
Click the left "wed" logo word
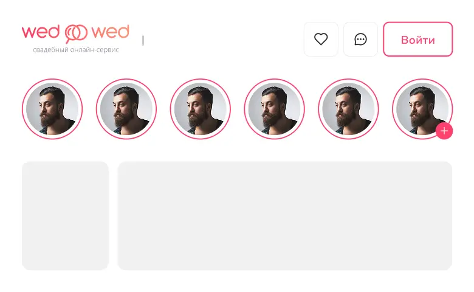click(x=41, y=32)
